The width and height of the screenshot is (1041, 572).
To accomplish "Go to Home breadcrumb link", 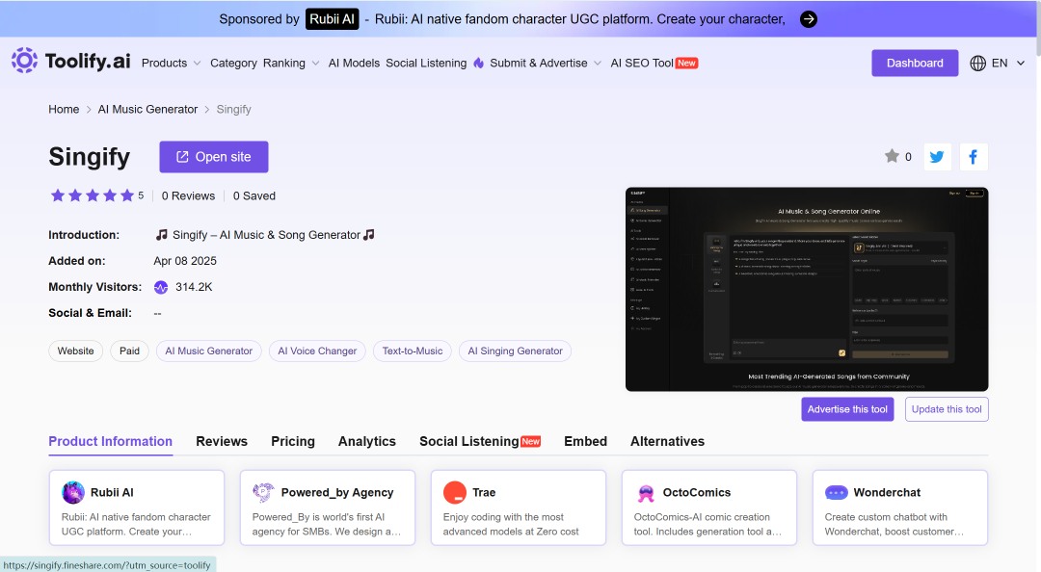I will pos(64,110).
